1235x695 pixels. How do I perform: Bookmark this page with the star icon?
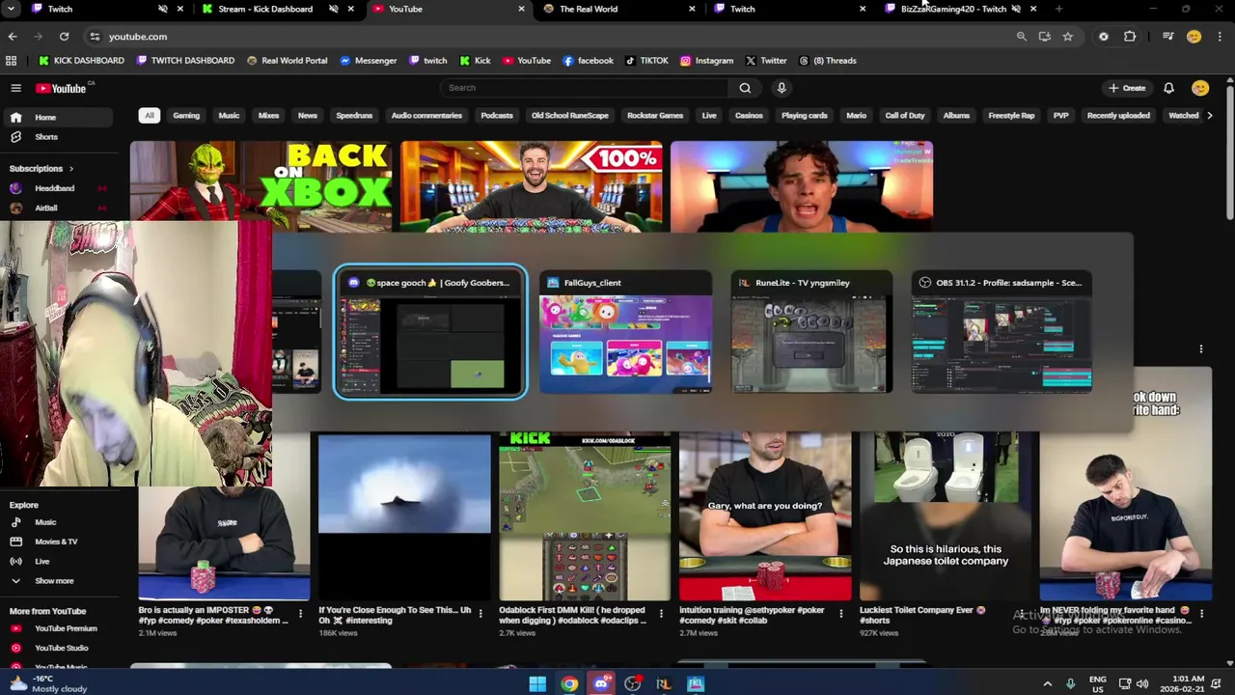(x=1067, y=37)
